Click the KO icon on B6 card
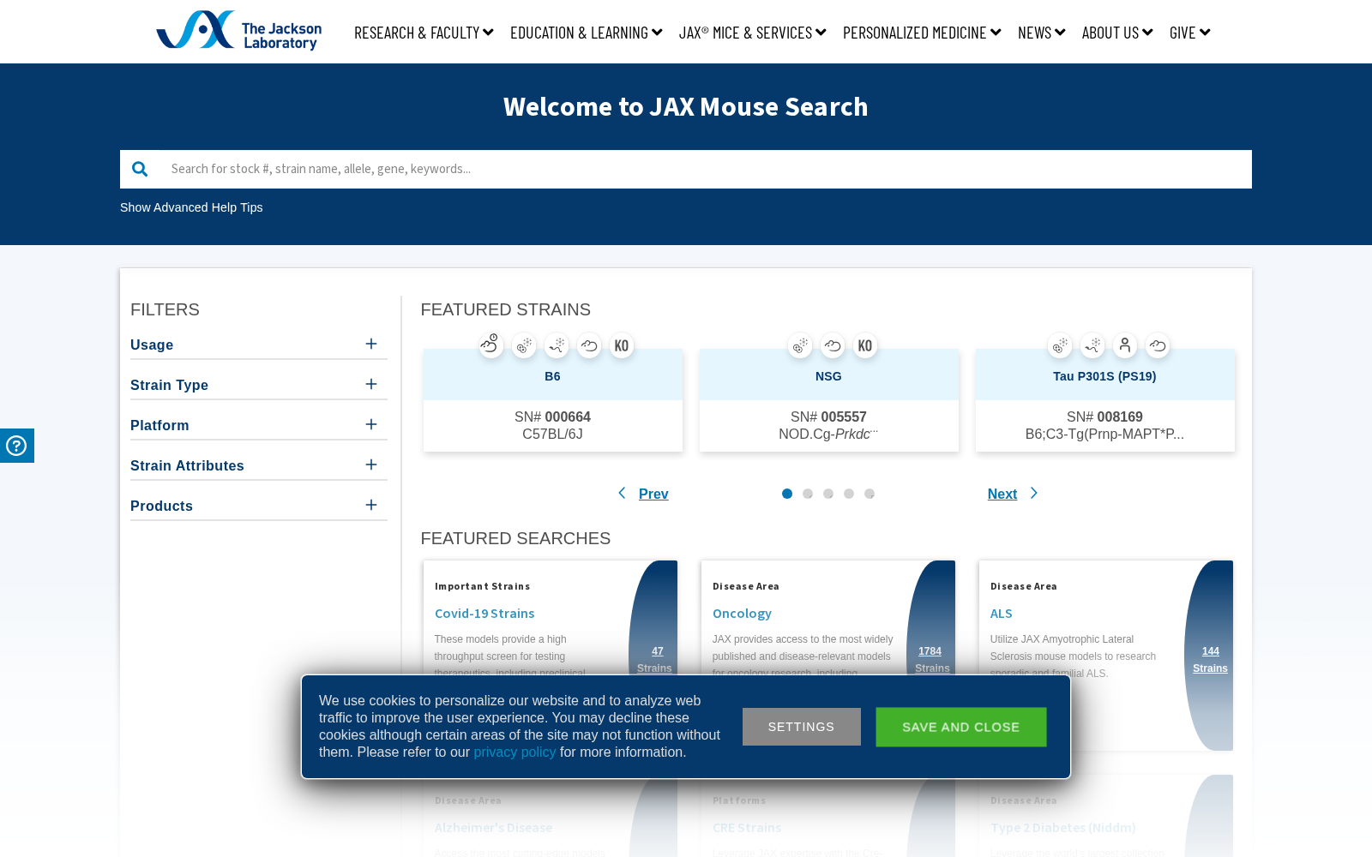The width and height of the screenshot is (1372, 857). coord(622,345)
